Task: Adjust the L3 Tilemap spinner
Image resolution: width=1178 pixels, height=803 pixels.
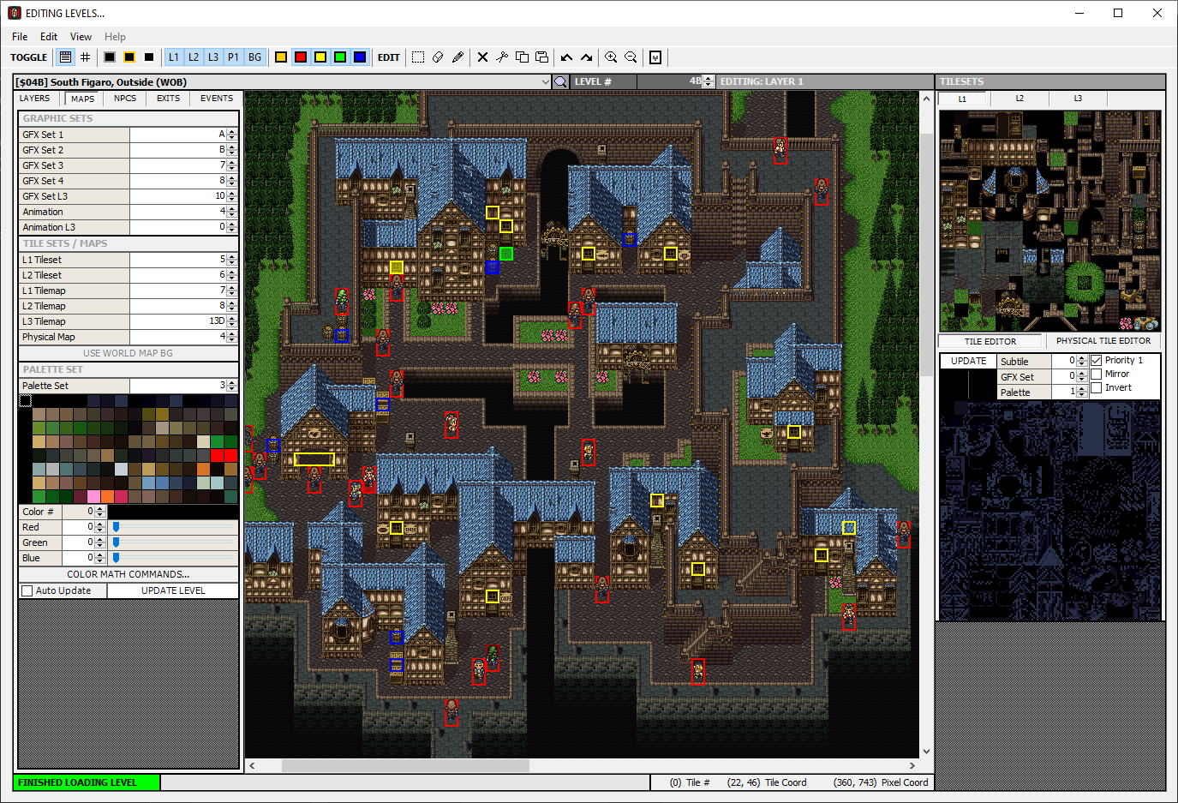Action: 231,321
